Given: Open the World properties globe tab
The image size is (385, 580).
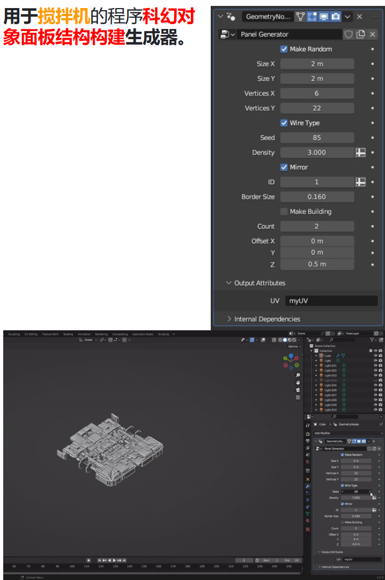Looking at the screenshot, I should tap(307, 462).
